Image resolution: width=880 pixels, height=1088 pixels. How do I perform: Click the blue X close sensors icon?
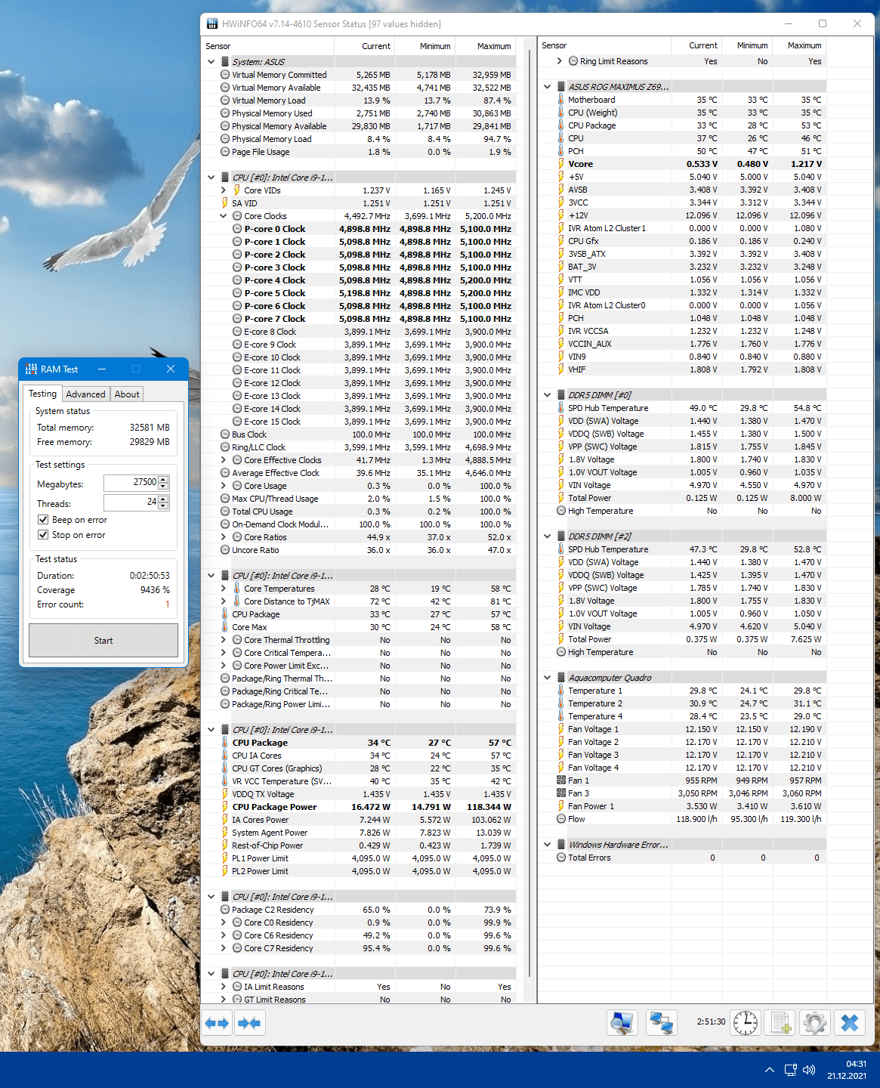click(x=850, y=1023)
